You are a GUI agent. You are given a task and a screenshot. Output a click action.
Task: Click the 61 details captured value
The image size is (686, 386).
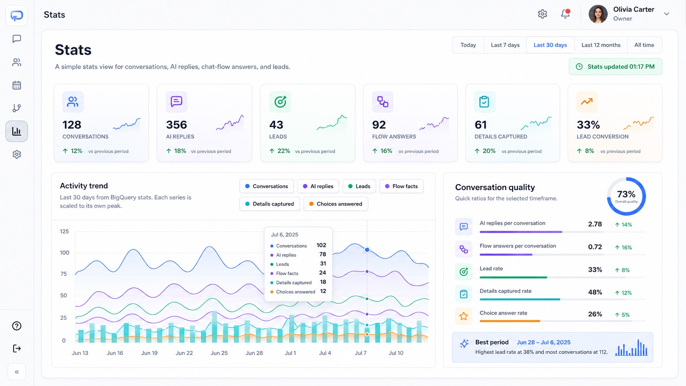pos(480,125)
